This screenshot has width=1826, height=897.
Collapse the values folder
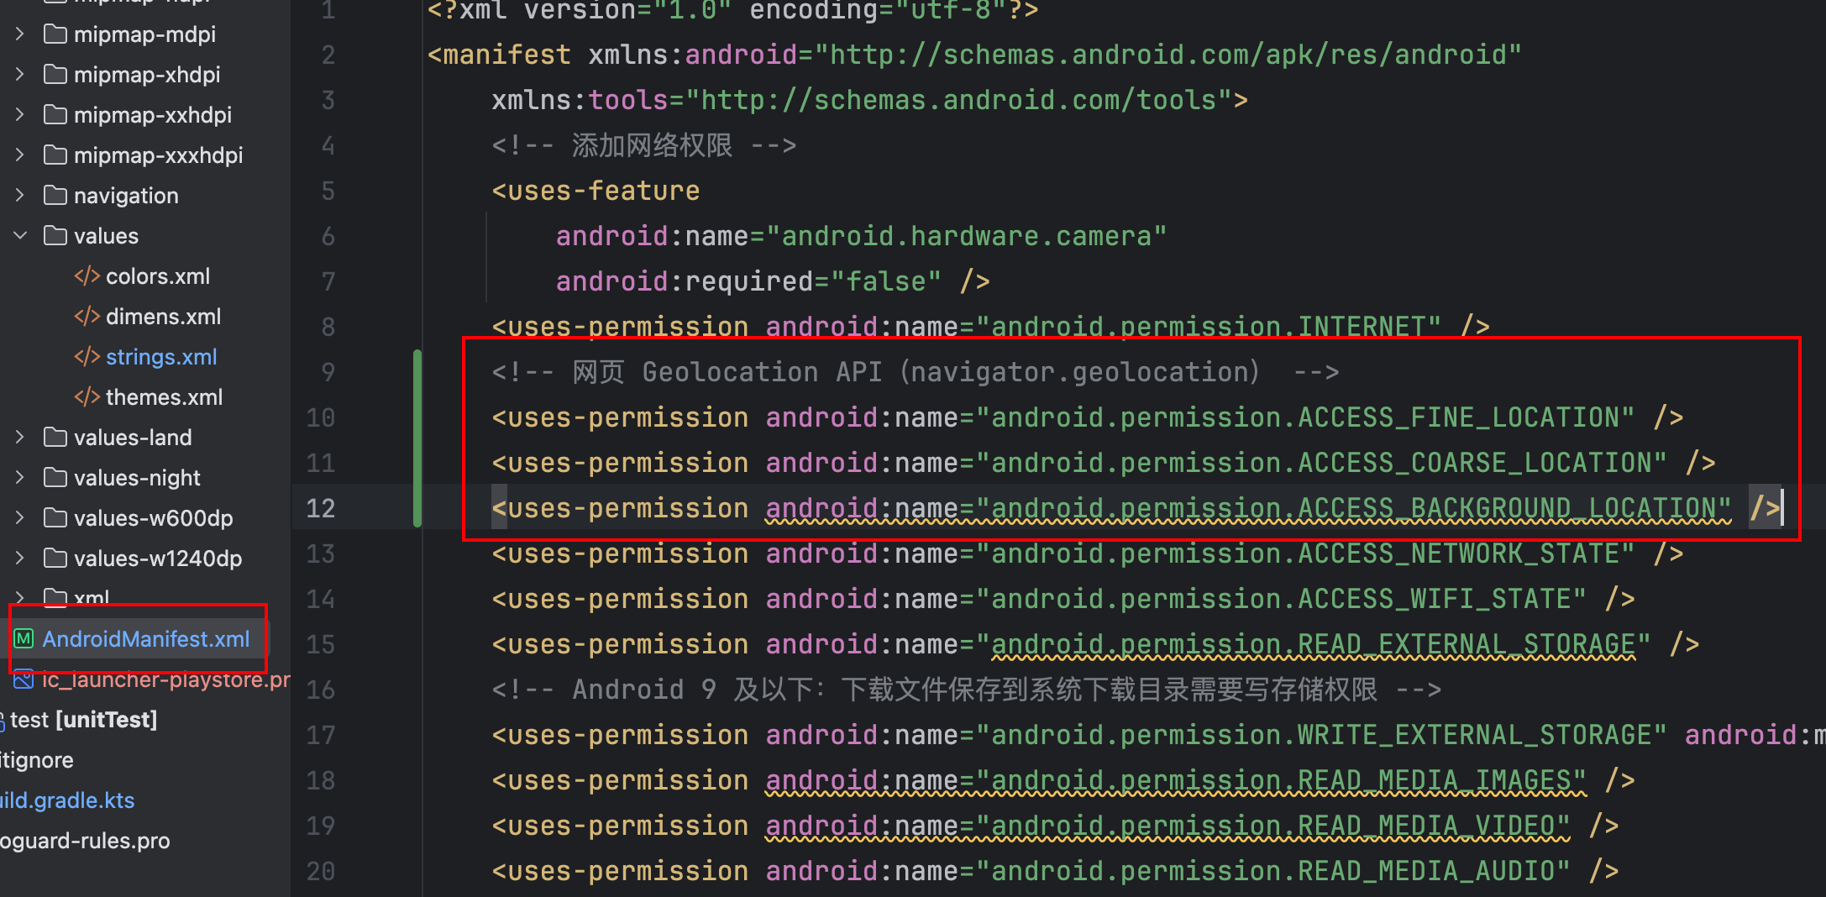20,236
